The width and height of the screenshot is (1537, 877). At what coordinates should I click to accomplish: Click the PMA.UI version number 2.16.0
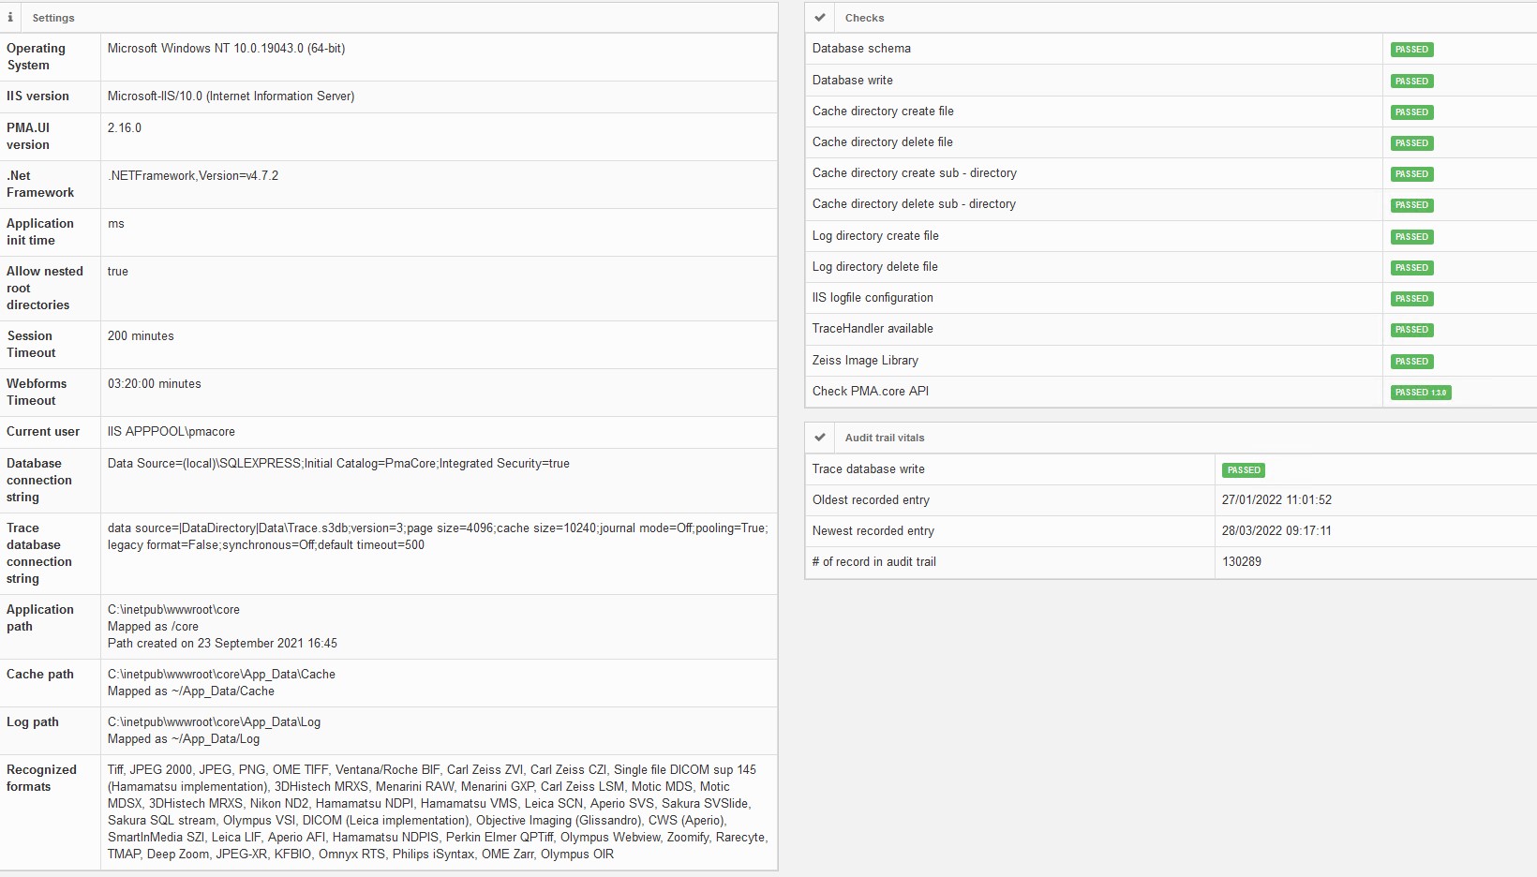[125, 128]
